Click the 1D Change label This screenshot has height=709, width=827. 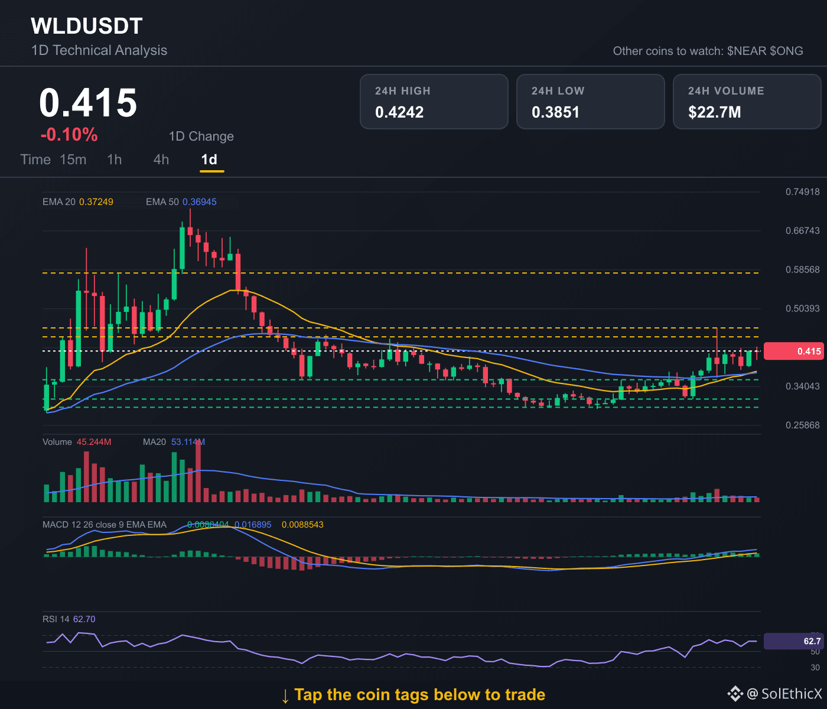pos(201,136)
